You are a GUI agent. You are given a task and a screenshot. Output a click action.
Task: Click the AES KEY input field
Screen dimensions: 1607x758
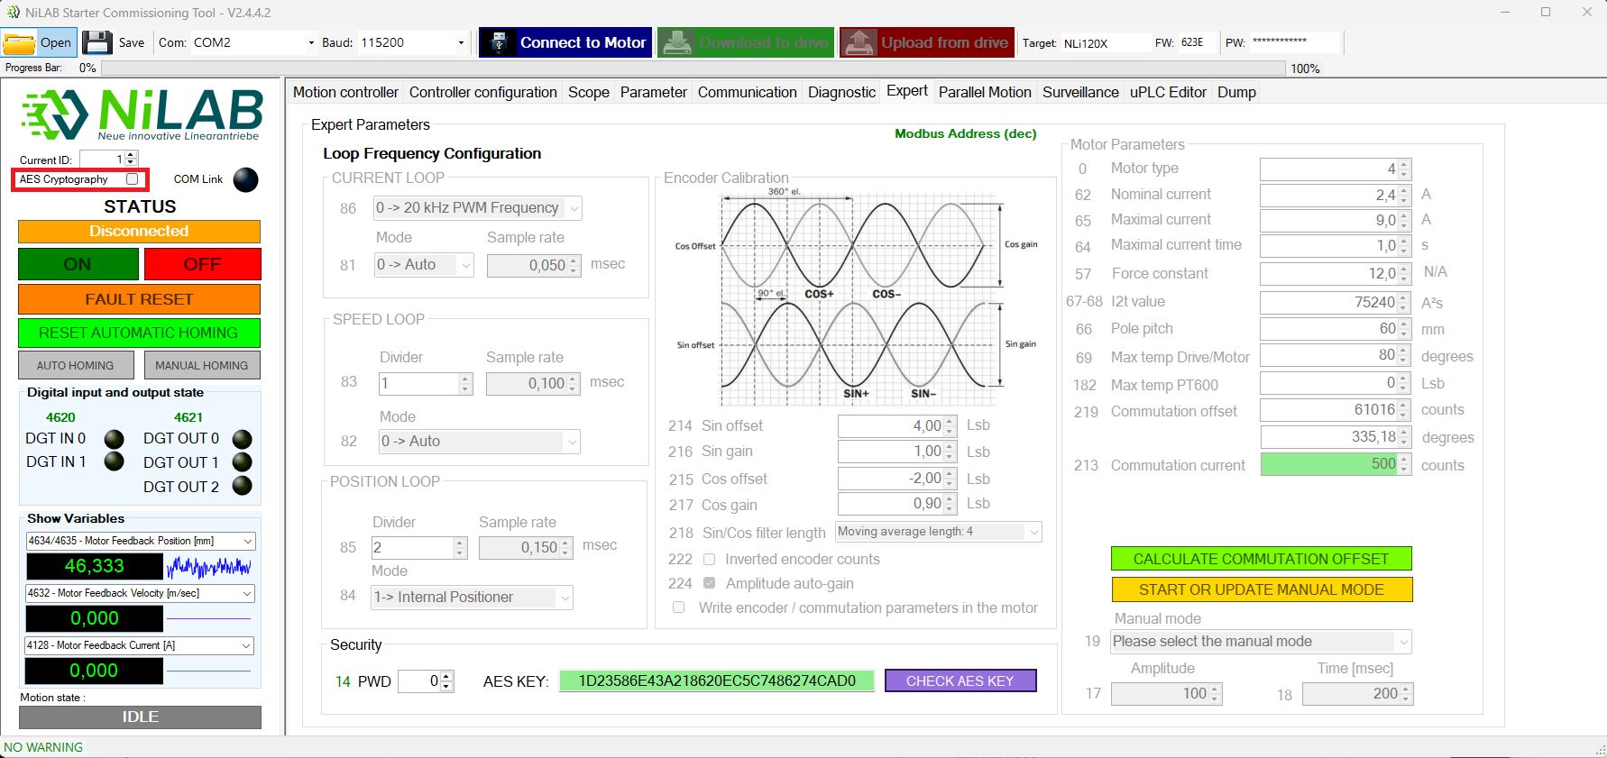click(x=717, y=680)
